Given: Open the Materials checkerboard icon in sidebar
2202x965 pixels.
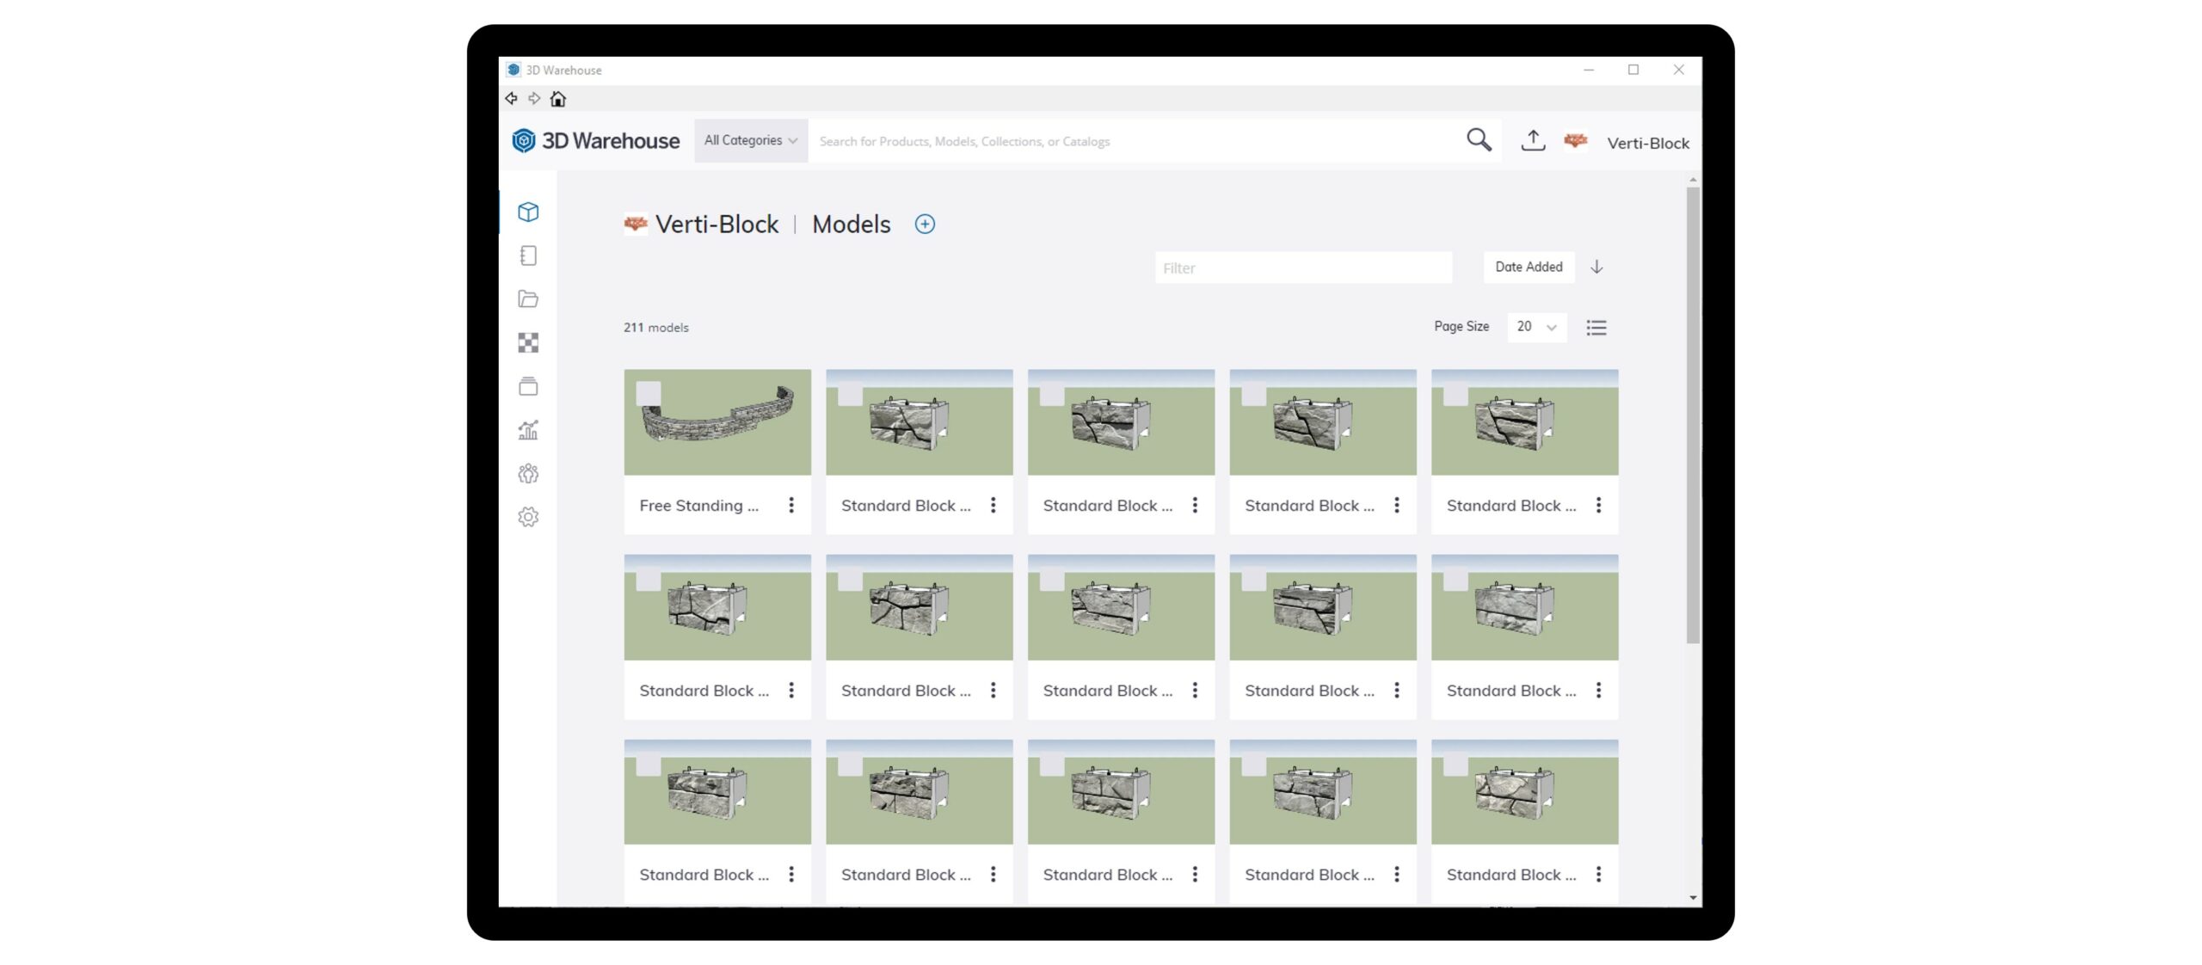Looking at the screenshot, I should coord(528,343).
